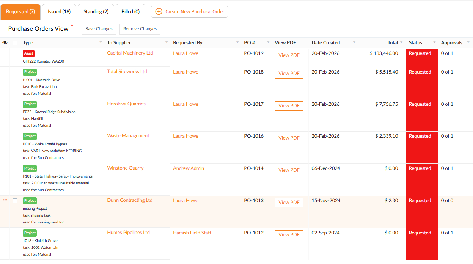This screenshot has width=473, height=264.
Task: Click the Project badge on the Waka Kotahi Bypass row
Action: [30, 136]
